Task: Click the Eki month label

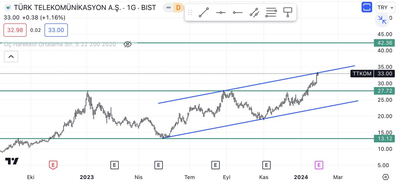Action: click(30, 177)
